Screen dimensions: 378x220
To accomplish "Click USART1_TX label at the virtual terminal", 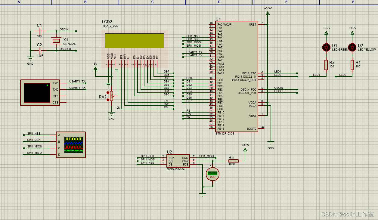I will [77, 82].
